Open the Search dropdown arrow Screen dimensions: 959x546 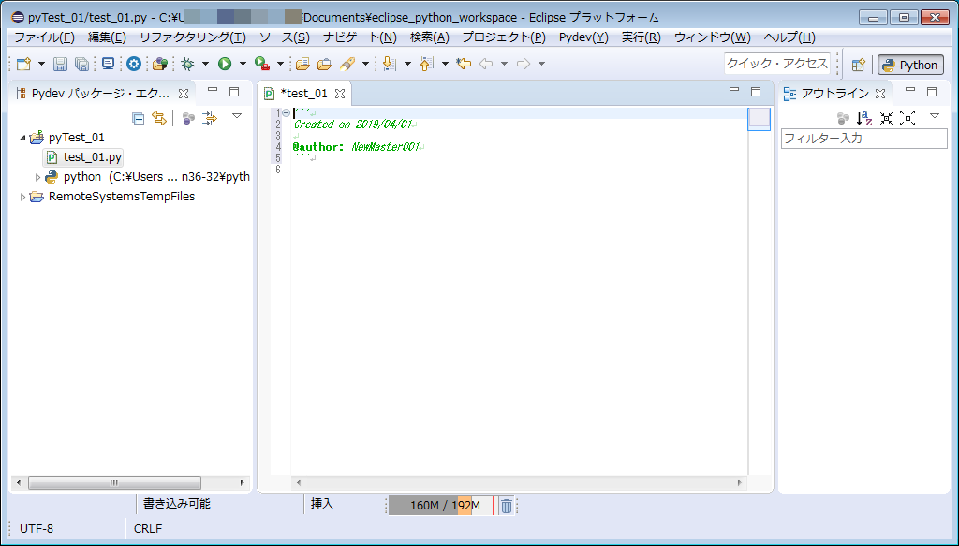pos(365,64)
